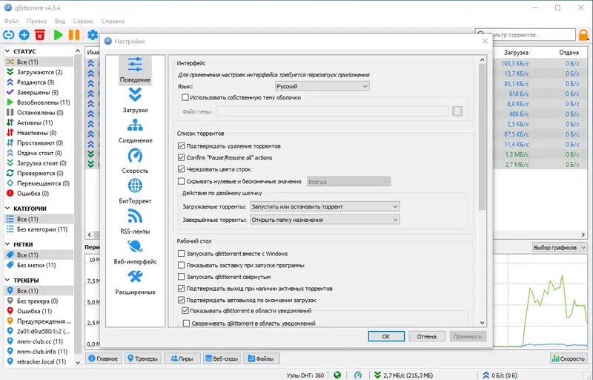The width and height of the screenshot is (593, 380).
Task: Enable Запускать qBittorrent свёрнутым
Action: click(181, 277)
